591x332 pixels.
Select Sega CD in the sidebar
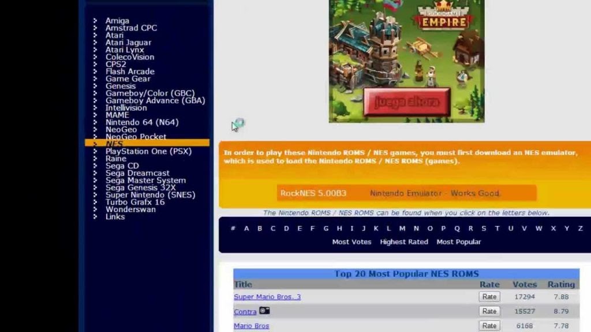click(x=122, y=166)
